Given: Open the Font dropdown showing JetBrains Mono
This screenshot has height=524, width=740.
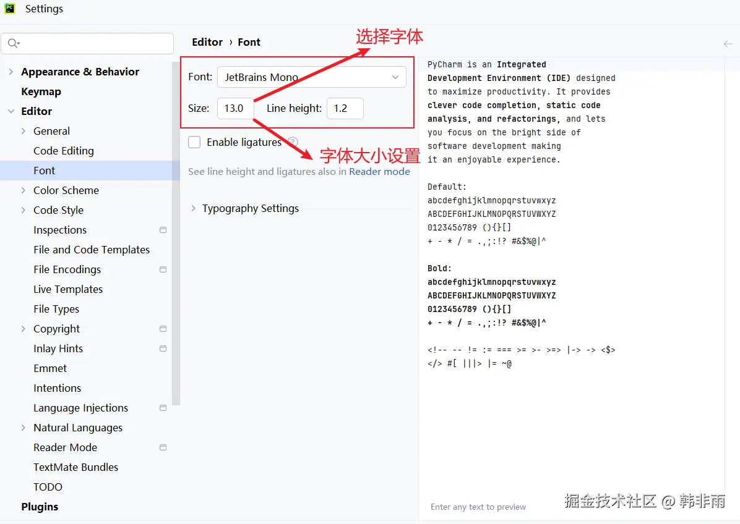Looking at the screenshot, I should tap(311, 77).
